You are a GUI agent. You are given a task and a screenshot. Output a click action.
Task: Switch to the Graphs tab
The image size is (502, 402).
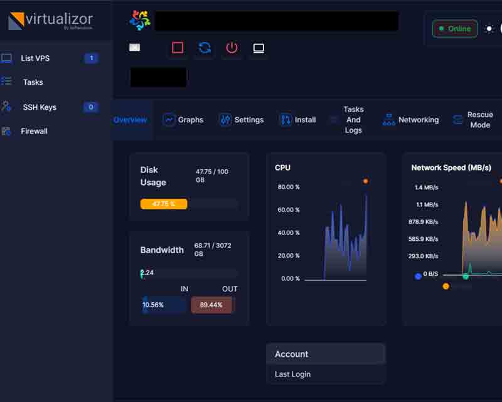coord(183,119)
